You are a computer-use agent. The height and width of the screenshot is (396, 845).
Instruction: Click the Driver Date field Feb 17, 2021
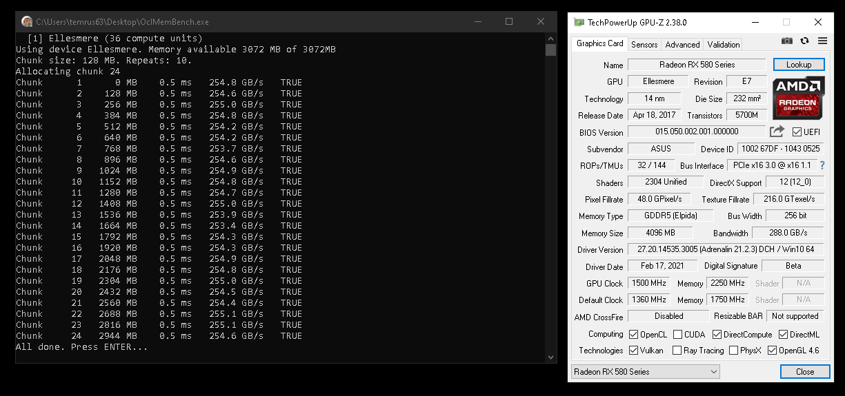[x=662, y=266]
